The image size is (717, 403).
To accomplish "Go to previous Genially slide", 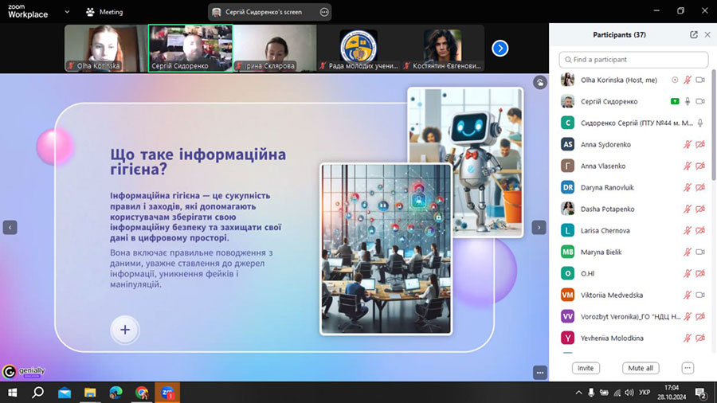I will [x=10, y=228].
